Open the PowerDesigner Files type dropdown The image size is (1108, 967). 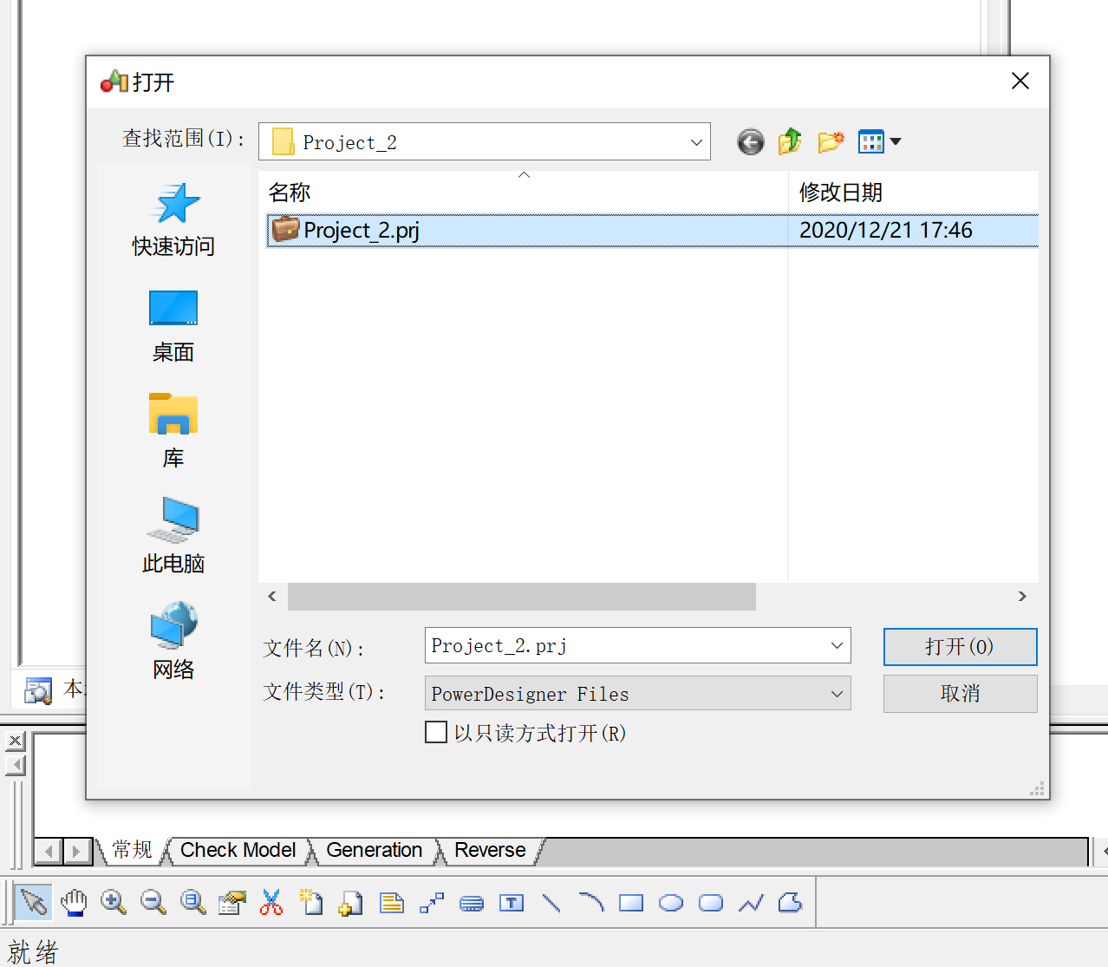click(836, 693)
